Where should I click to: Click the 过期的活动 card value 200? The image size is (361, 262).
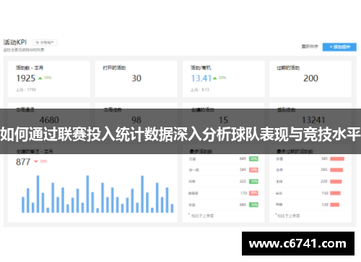click(310, 78)
